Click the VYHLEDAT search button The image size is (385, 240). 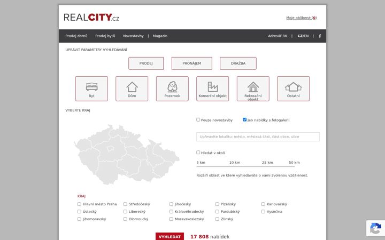(170, 237)
